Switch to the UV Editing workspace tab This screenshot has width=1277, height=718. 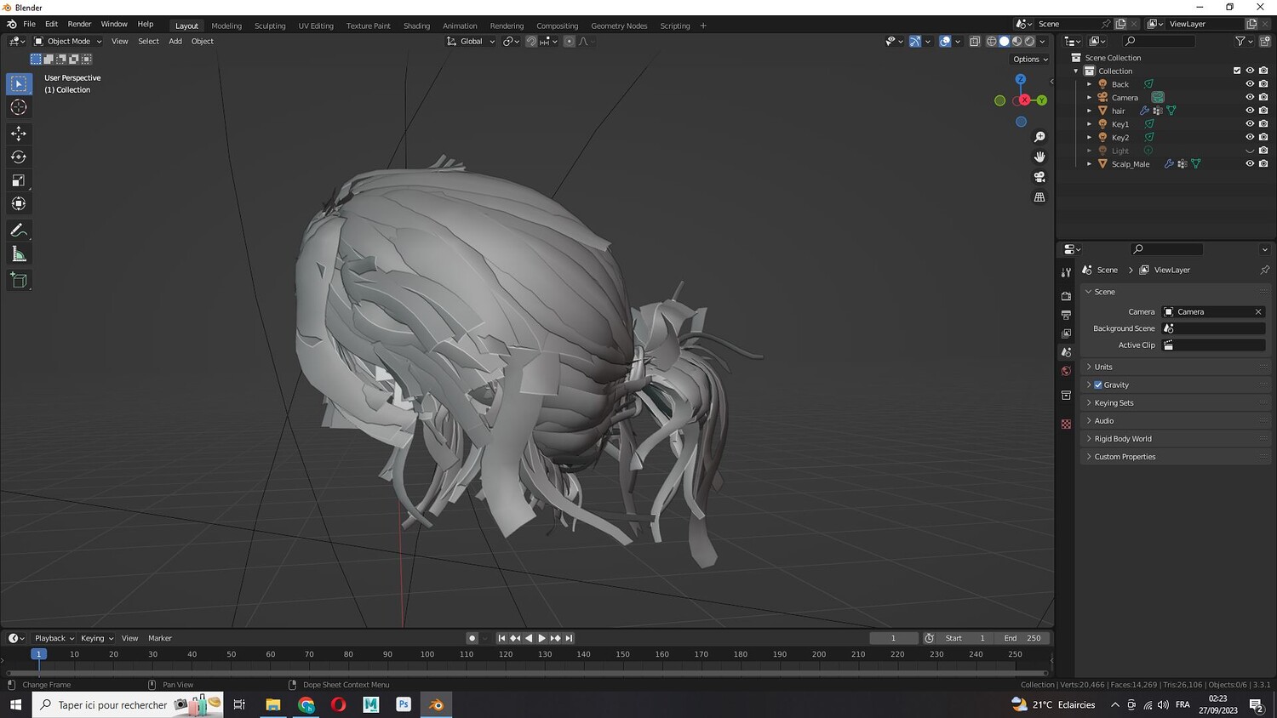tap(316, 26)
